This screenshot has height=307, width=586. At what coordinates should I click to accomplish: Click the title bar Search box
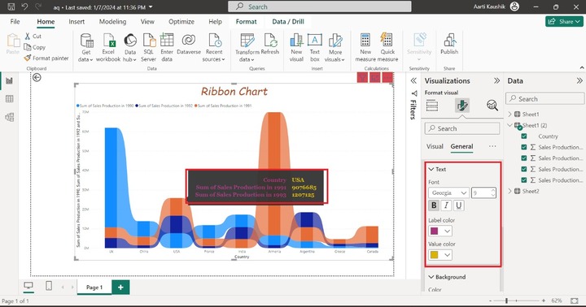[320, 6]
